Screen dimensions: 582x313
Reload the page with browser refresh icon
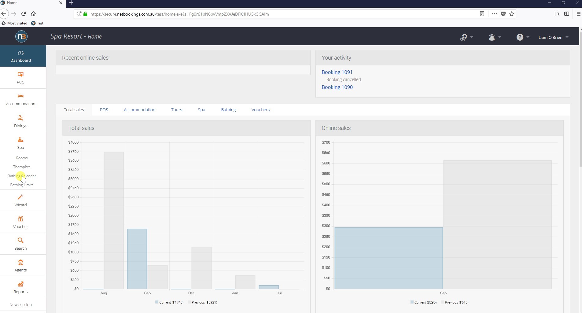pyautogui.click(x=24, y=14)
